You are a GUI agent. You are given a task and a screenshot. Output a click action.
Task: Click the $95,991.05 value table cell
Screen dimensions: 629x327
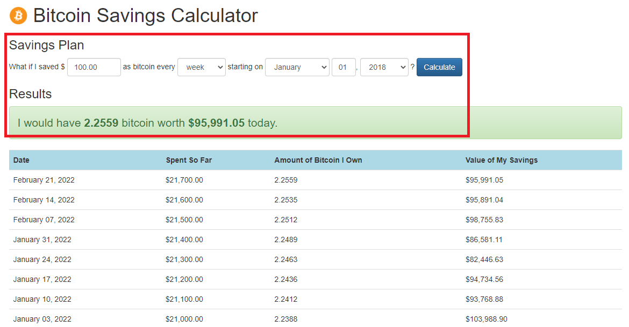coord(484,180)
